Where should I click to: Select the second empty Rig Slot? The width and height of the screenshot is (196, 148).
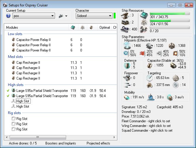pyautogui.click(x=22, y=124)
